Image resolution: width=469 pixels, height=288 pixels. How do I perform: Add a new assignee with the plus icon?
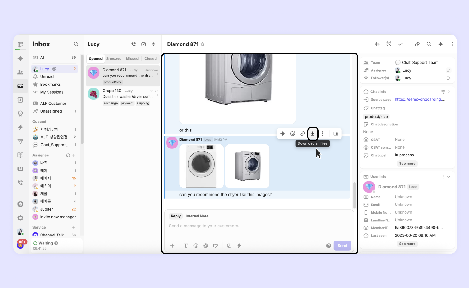74,155
